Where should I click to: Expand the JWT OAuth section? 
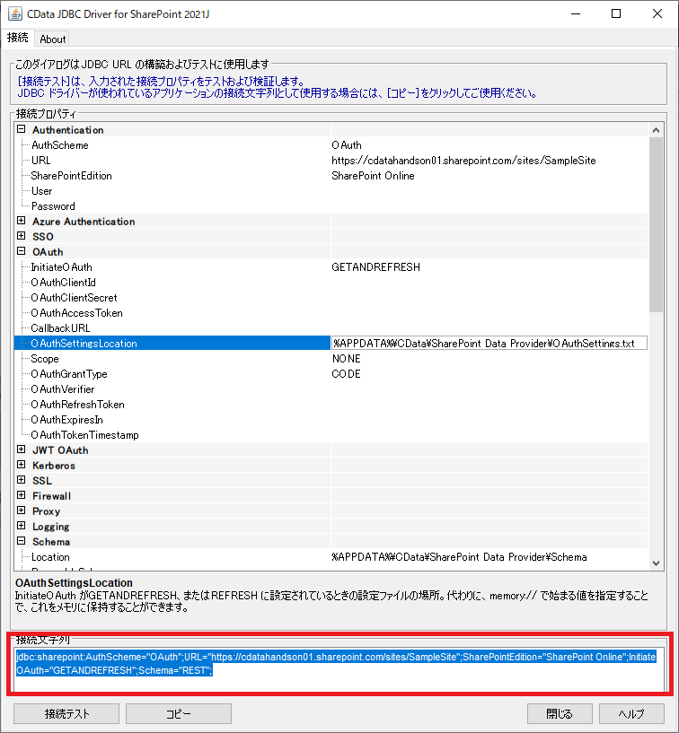(x=21, y=449)
